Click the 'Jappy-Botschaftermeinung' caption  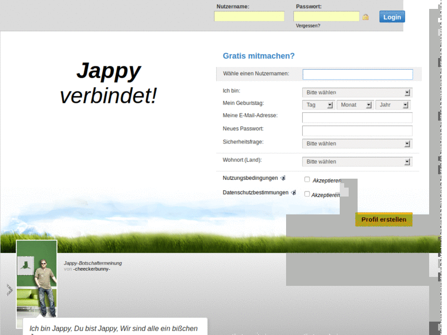click(x=93, y=263)
